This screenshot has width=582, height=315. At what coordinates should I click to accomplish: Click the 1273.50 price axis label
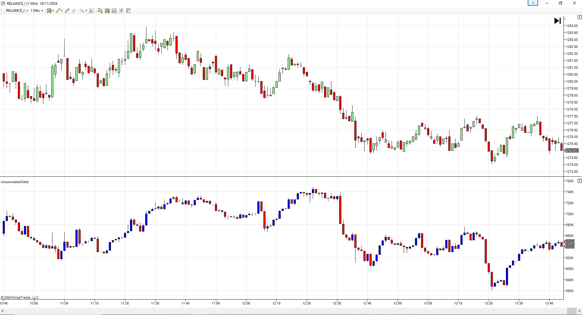(x=572, y=172)
